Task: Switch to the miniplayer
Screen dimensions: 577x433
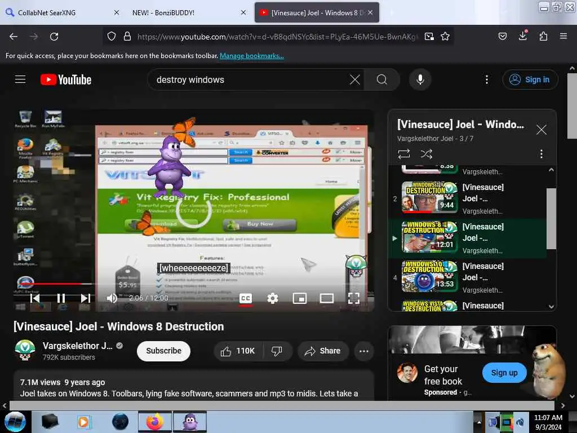Action: (300, 298)
